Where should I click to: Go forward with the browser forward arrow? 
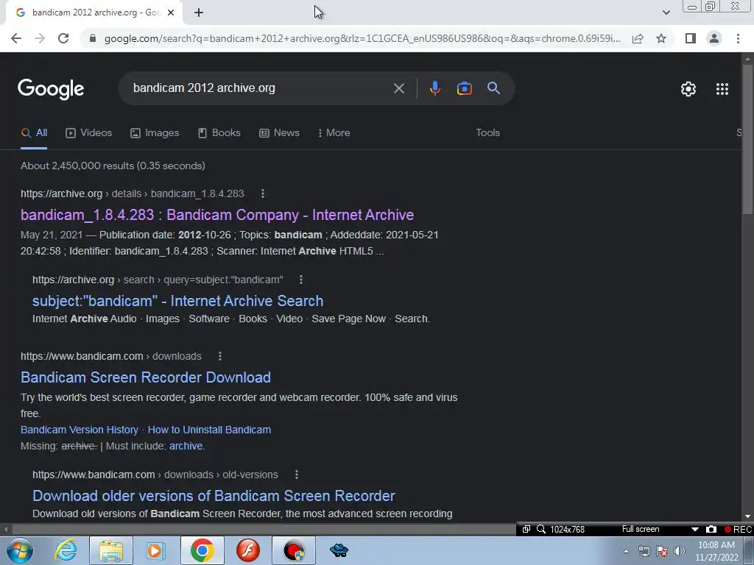(x=40, y=38)
